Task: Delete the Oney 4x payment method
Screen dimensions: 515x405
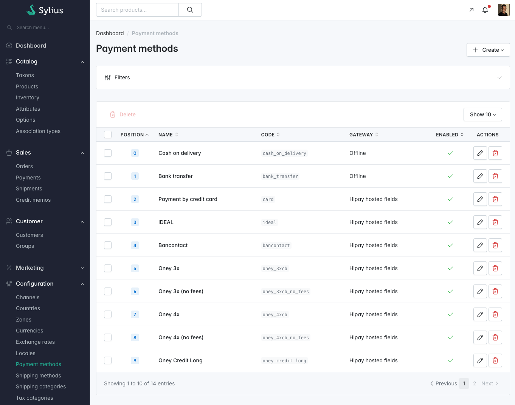Action: 495,314
